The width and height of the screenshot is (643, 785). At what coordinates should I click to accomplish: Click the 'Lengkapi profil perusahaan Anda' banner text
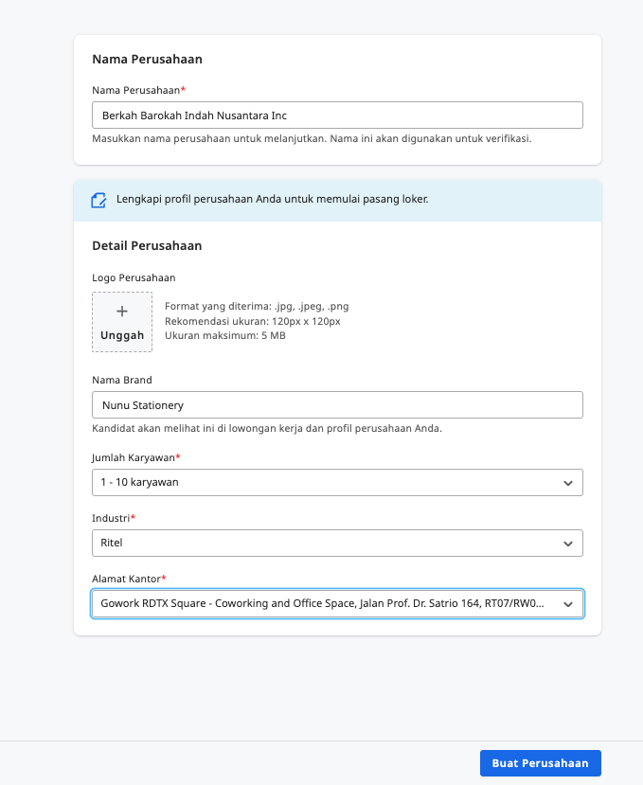(x=273, y=199)
